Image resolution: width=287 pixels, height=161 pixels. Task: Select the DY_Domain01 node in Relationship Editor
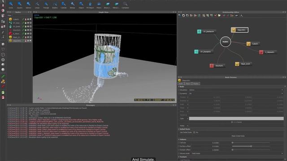pyautogui.click(x=204, y=52)
